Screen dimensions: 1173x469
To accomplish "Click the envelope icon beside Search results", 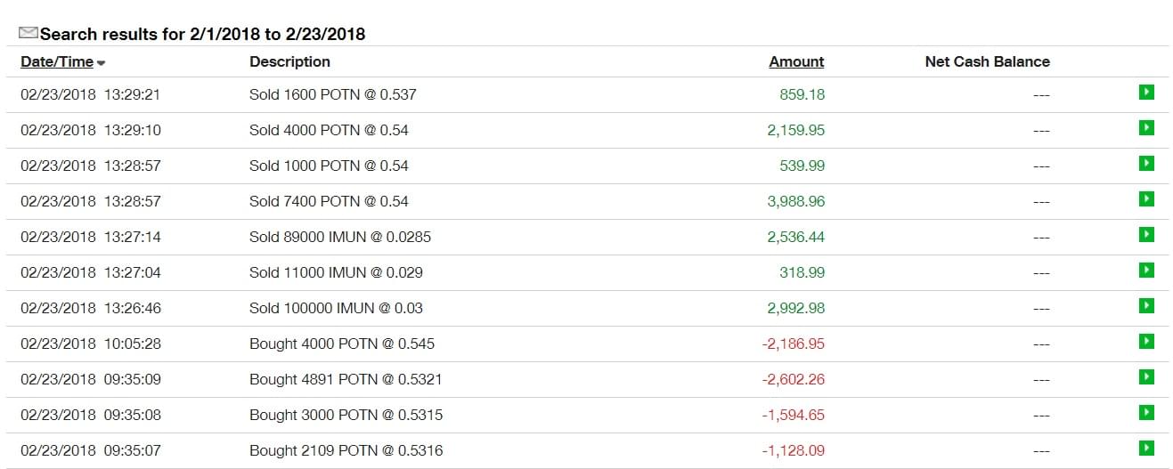I will tap(29, 33).
